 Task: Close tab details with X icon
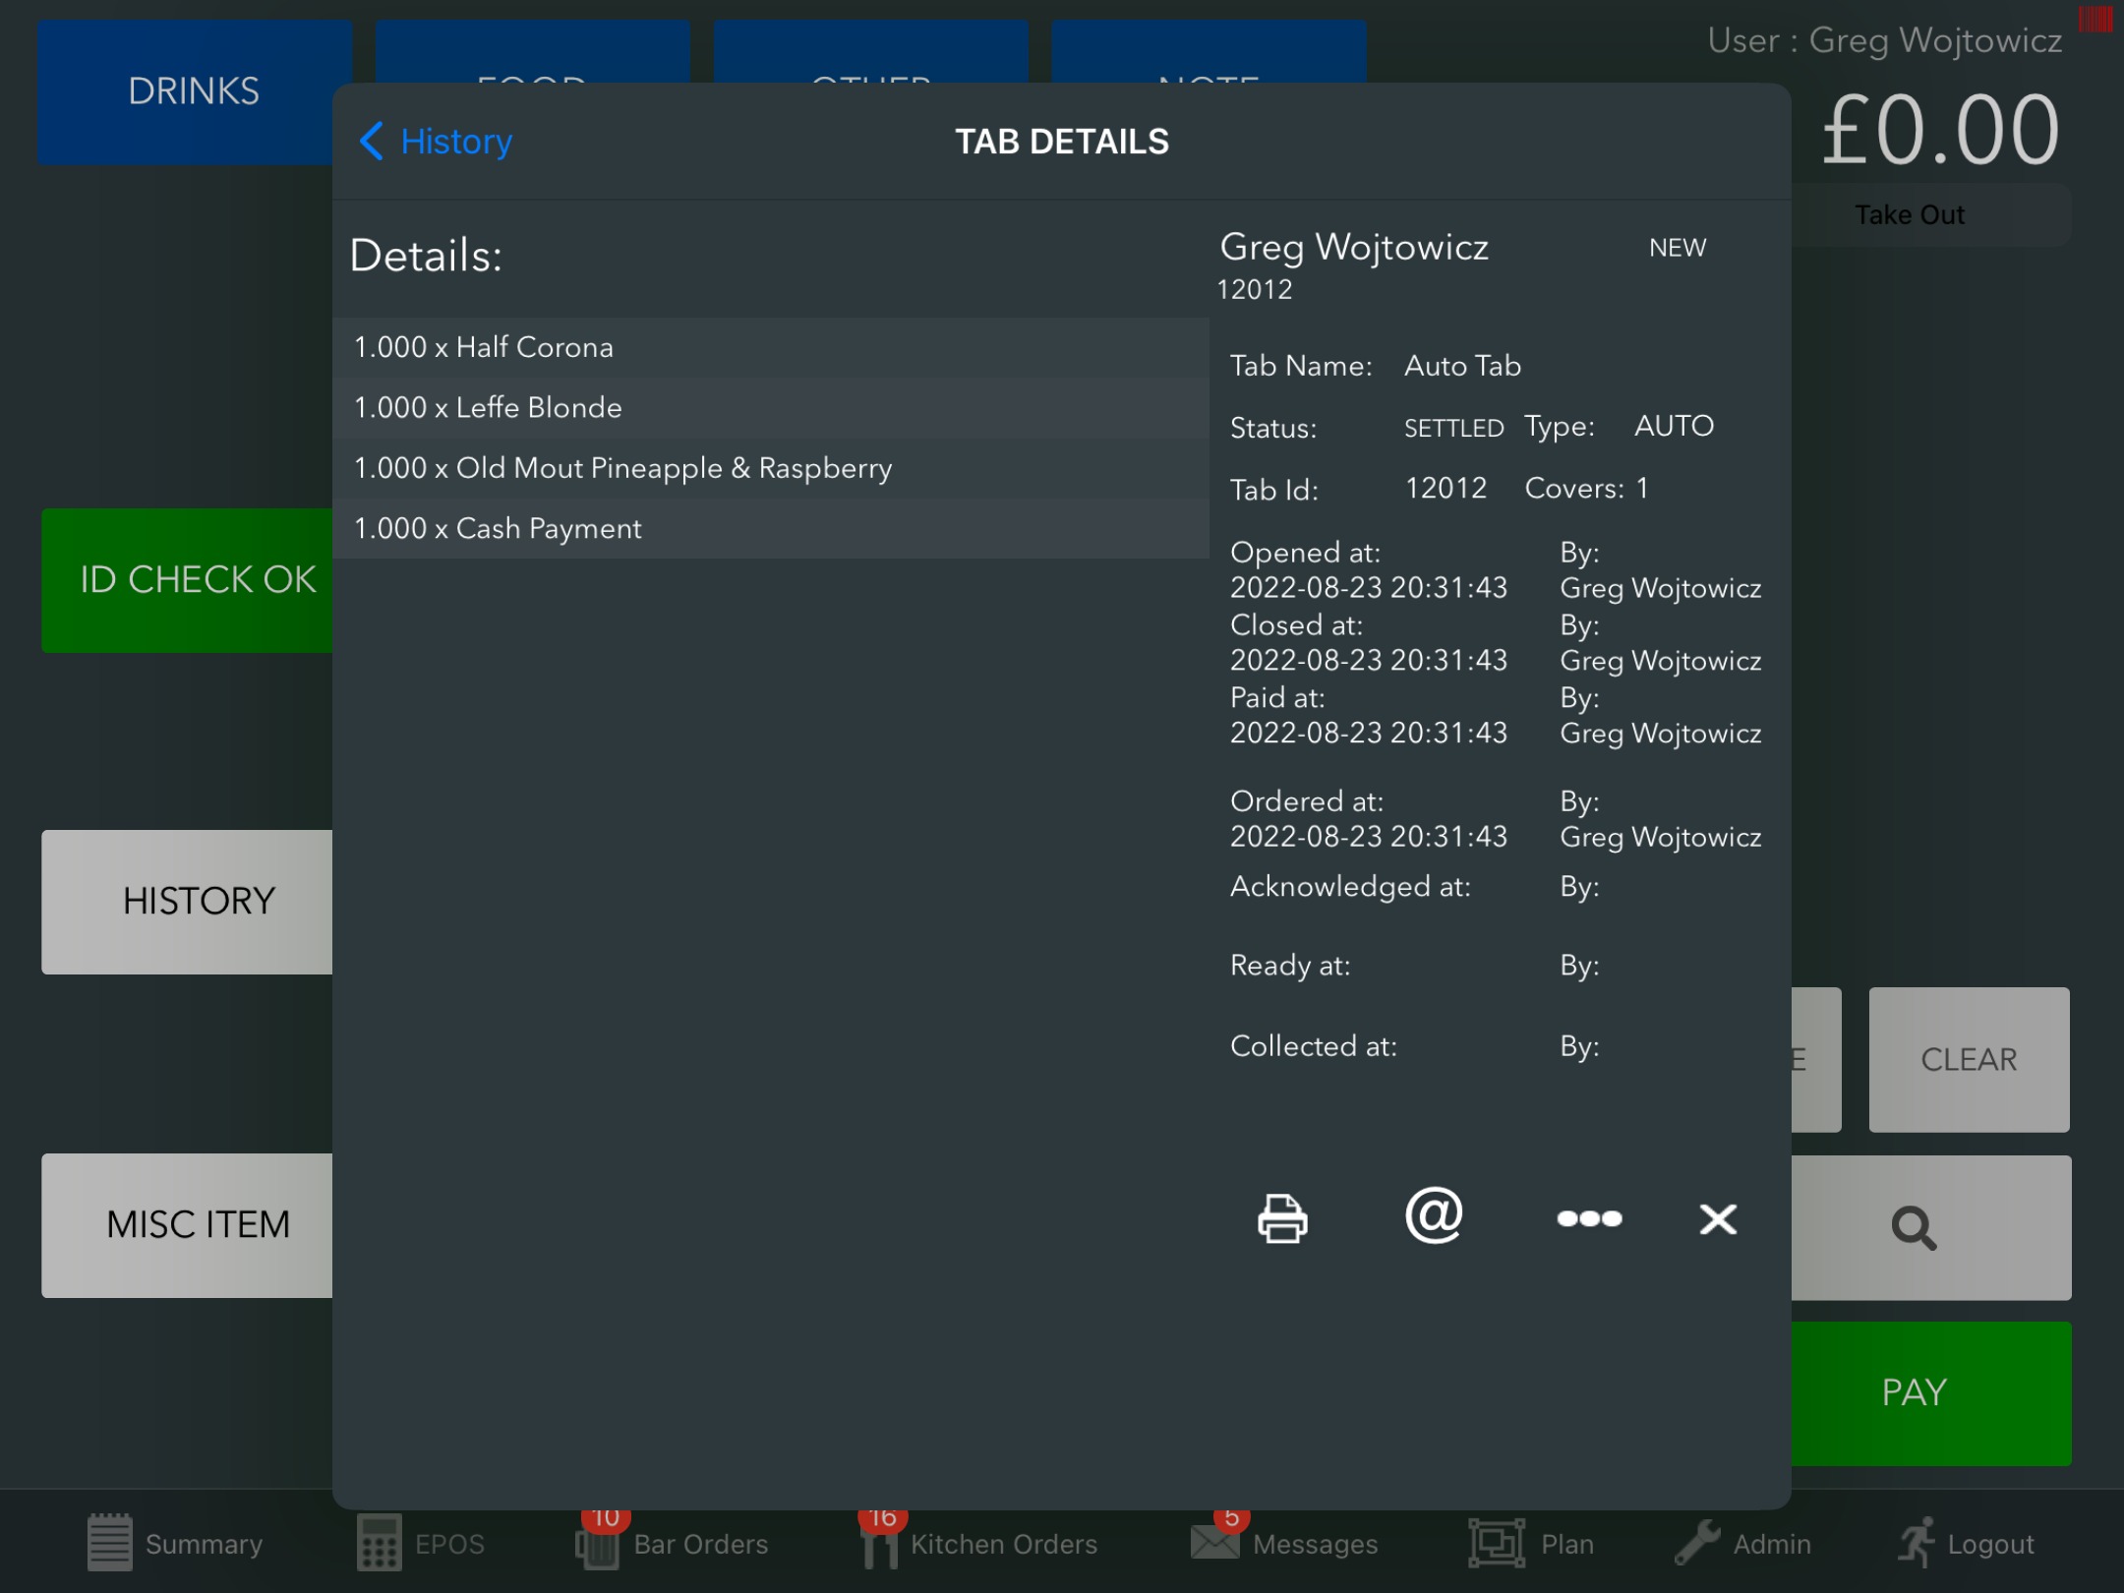(x=1718, y=1218)
